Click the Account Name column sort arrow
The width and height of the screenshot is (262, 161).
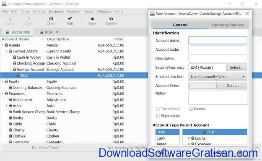(x=42, y=39)
